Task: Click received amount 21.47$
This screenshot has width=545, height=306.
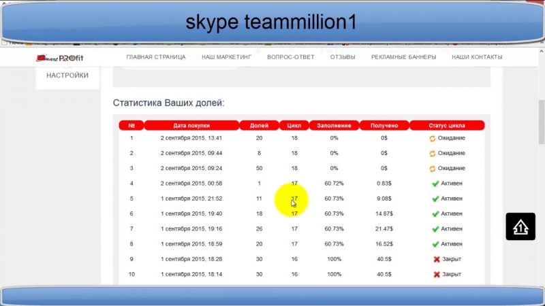Action: pos(384,228)
